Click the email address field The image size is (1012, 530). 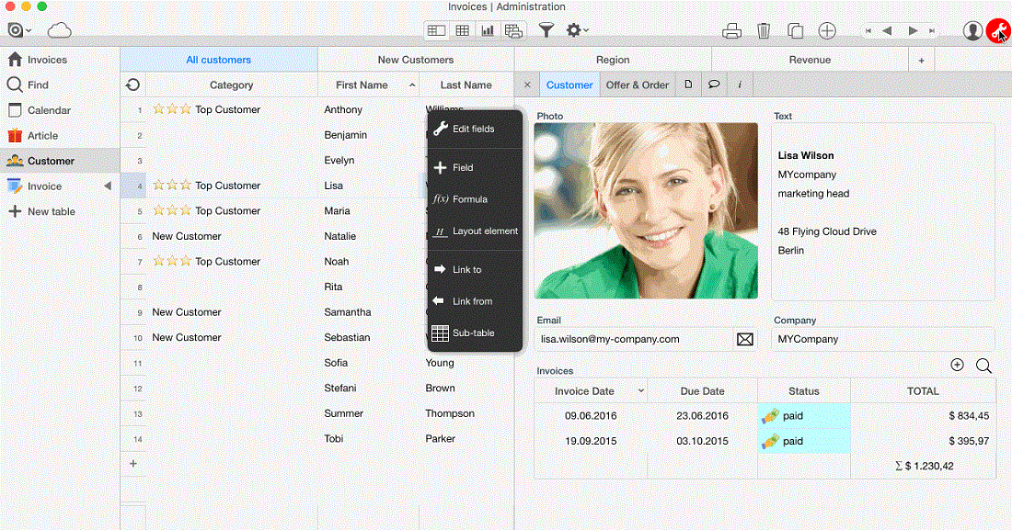coord(633,339)
